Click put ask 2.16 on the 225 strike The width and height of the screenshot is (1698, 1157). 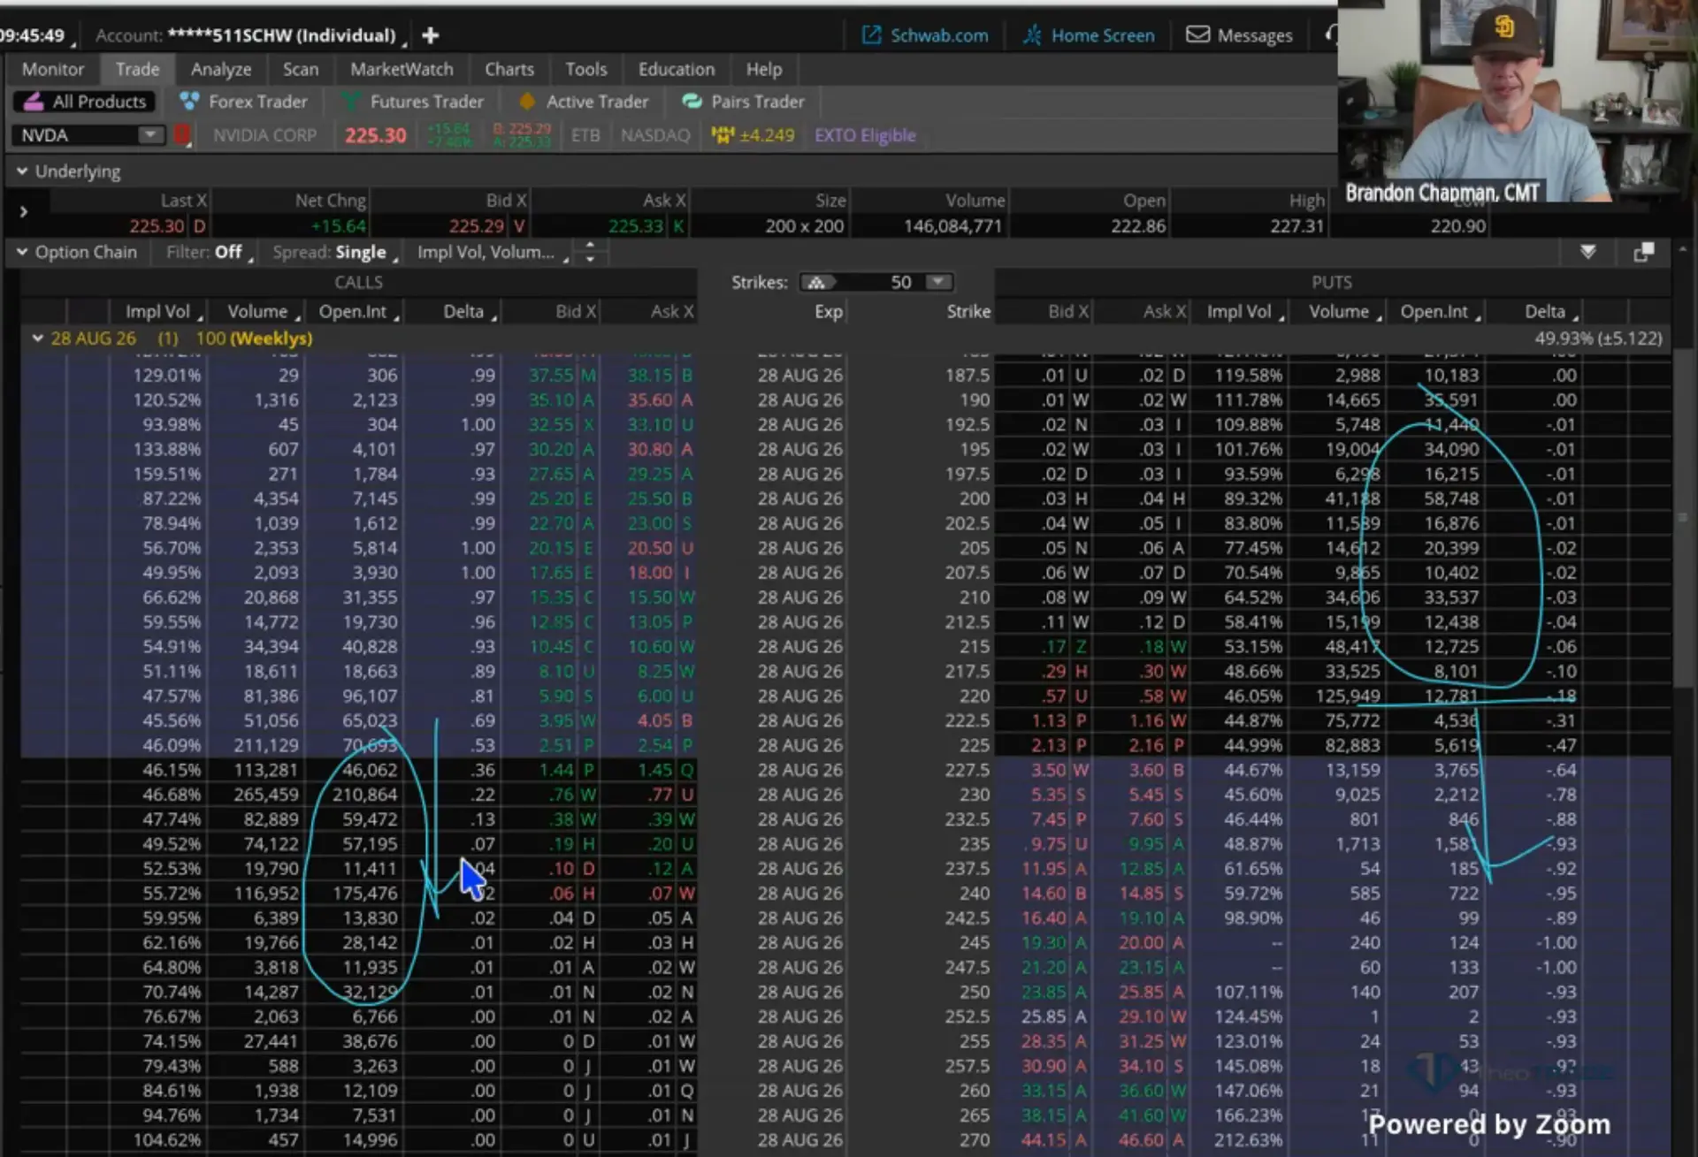point(1145,745)
